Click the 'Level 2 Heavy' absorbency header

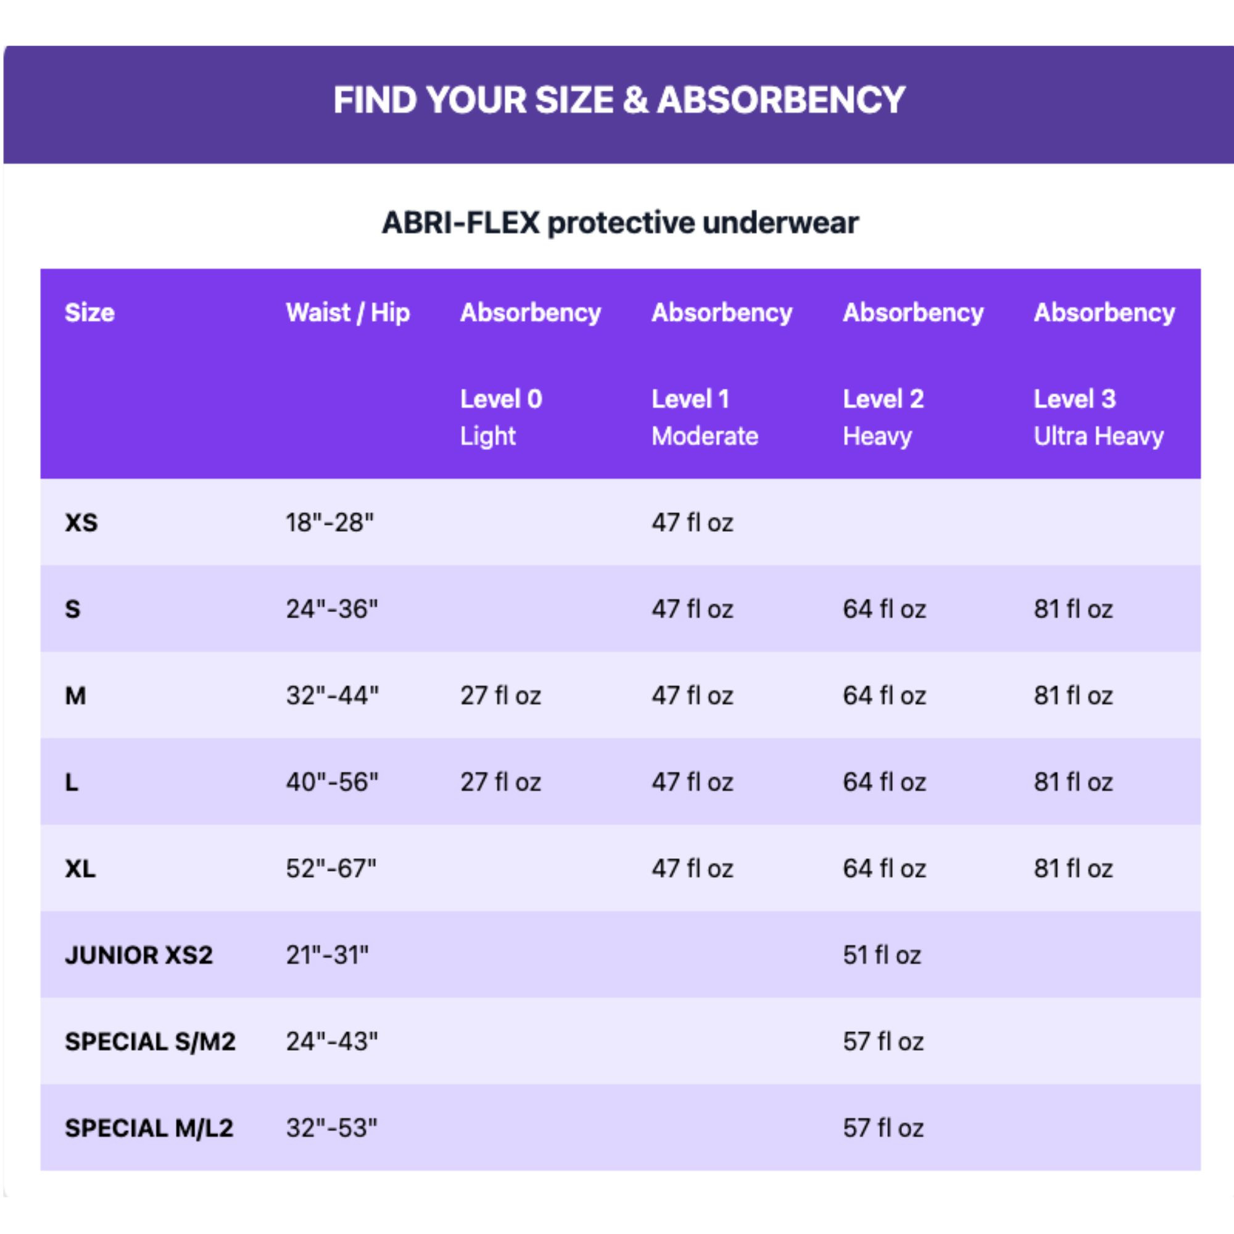[x=883, y=417]
